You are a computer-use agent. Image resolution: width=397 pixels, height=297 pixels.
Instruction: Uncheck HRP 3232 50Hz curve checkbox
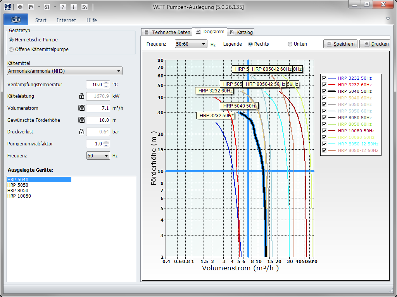tap(324, 78)
